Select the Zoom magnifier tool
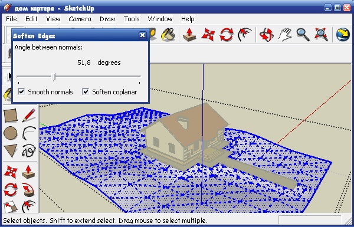Image resolution: width=354 pixels, height=227 pixels. (x=303, y=35)
